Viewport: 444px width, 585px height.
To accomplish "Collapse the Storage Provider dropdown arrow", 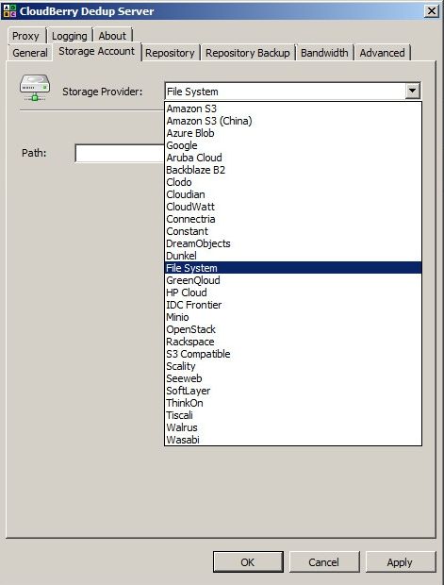I will pos(413,91).
